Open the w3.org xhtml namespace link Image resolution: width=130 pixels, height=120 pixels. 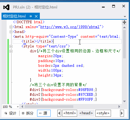(70, 27)
